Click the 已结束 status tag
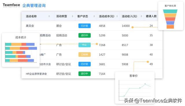Screen dimensions: 185x106 (x=84, y=55)
